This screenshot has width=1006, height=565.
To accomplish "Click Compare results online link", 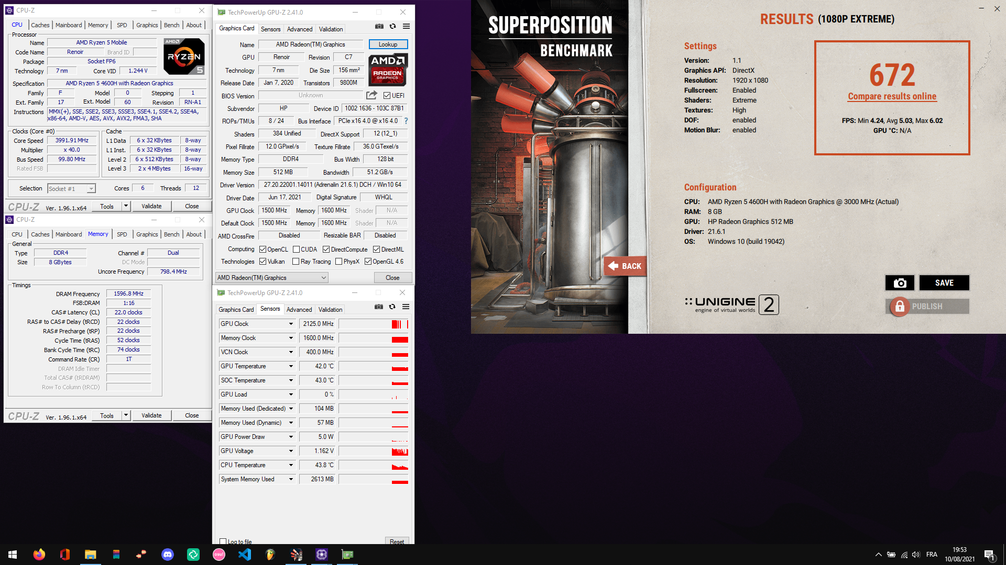I will click(892, 96).
